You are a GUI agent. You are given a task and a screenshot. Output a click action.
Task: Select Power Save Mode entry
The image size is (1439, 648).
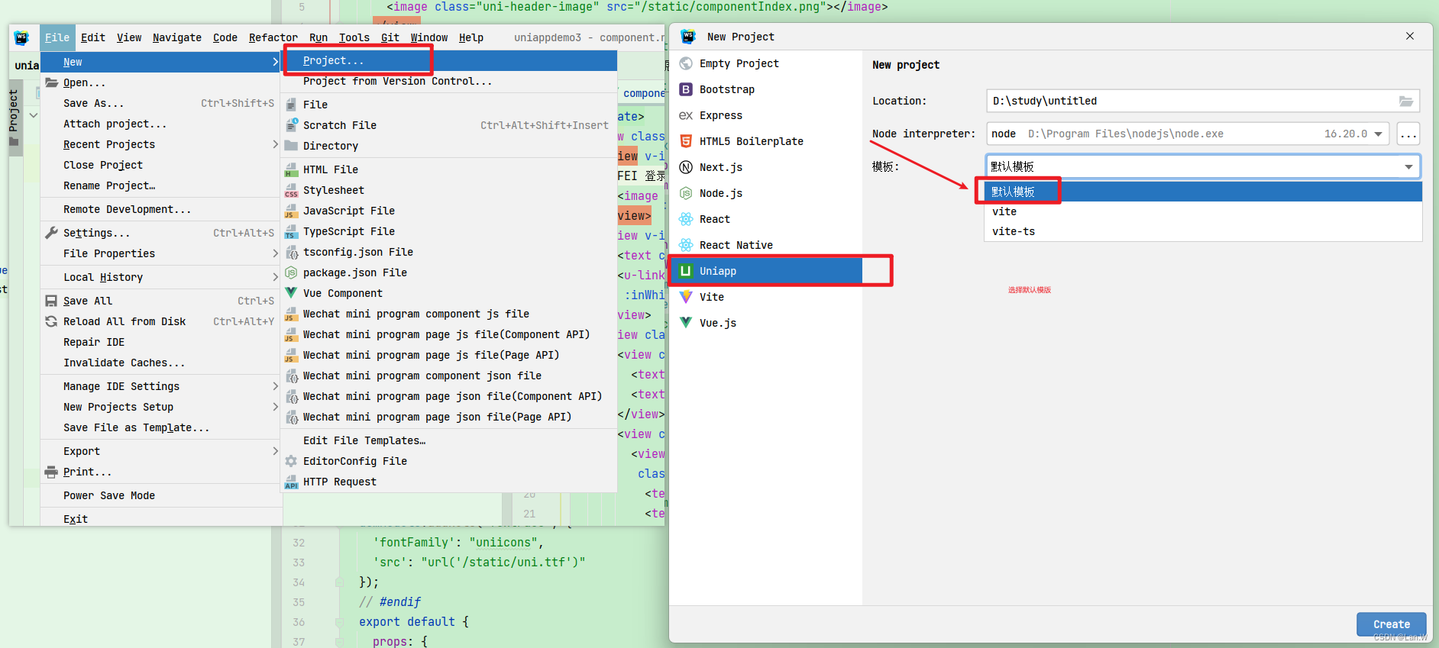coord(161,495)
